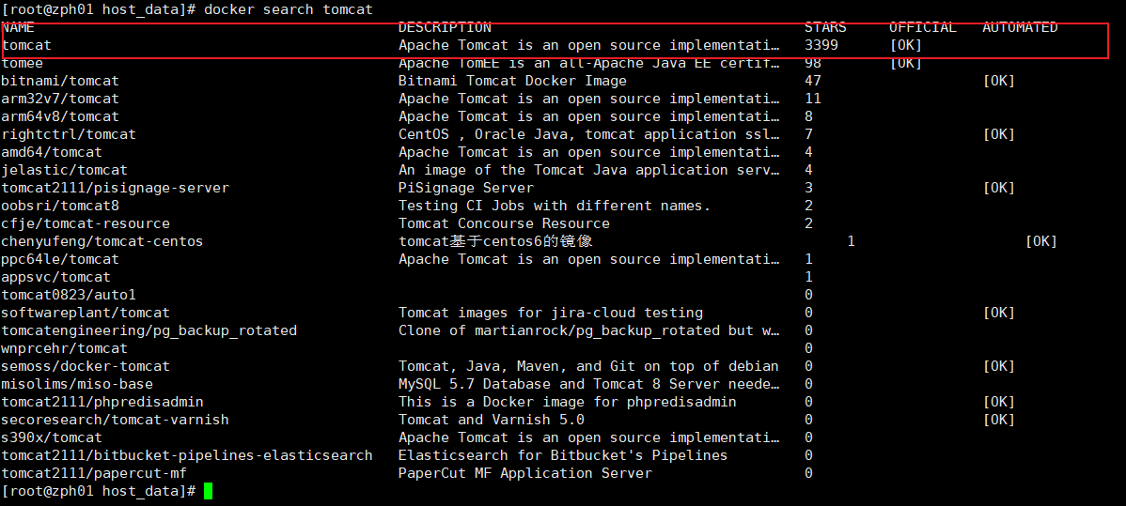Select wnprcehr/tomcat image name

tap(65, 348)
